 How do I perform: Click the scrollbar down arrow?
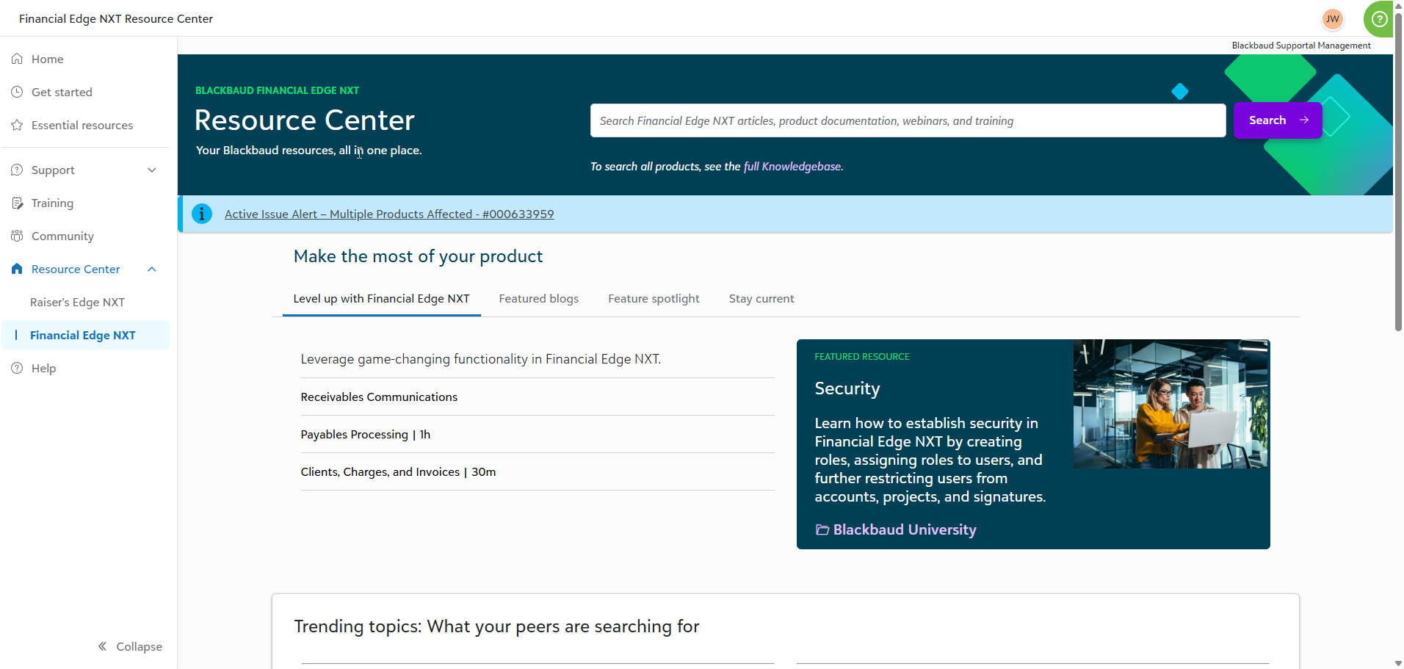point(1398,663)
